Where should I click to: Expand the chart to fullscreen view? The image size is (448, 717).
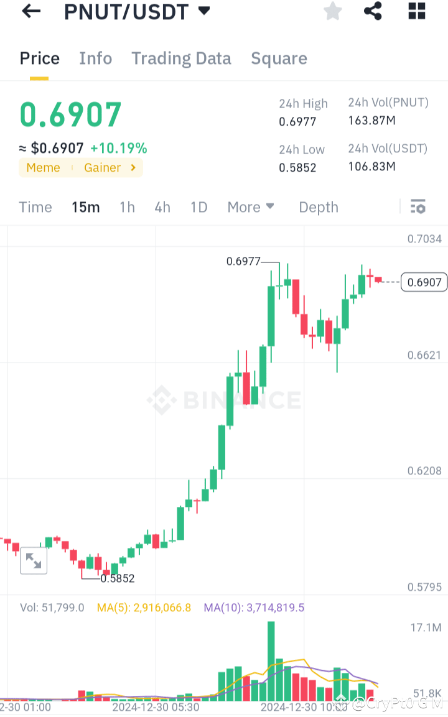(34, 560)
